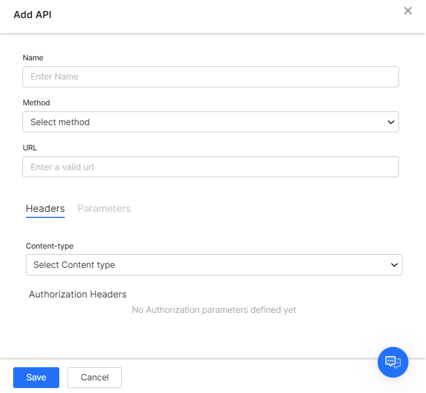Viewport: 426px width, 393px height.
Task: Click the No Authorization parameters message
Action: pos(214,310)
